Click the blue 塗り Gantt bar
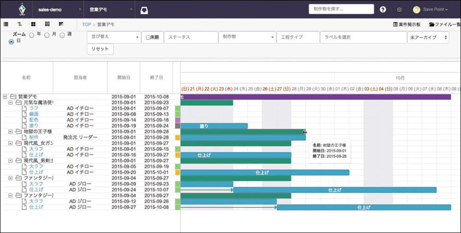 [214, 126]
